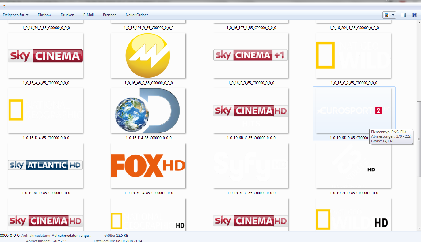Click the Diashow button
This screenshot has width=434, height=242.
pyautogui.click(x=44, y=15)
